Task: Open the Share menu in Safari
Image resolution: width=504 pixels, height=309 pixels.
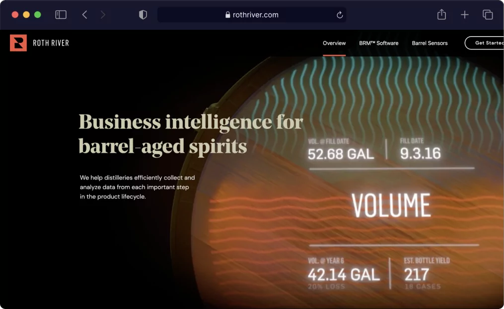Action: point(441,14)
